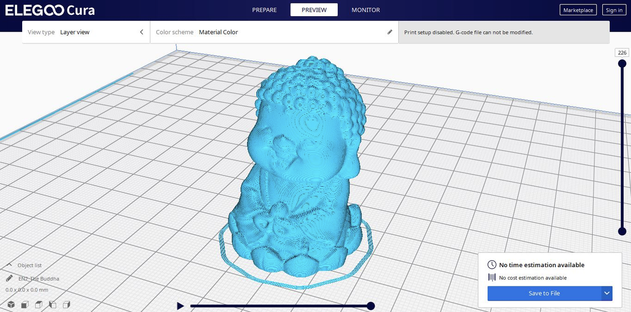Viewport: 631px width, 312px height.
Task: Switch to left side view cube
Action: (52, 305)
